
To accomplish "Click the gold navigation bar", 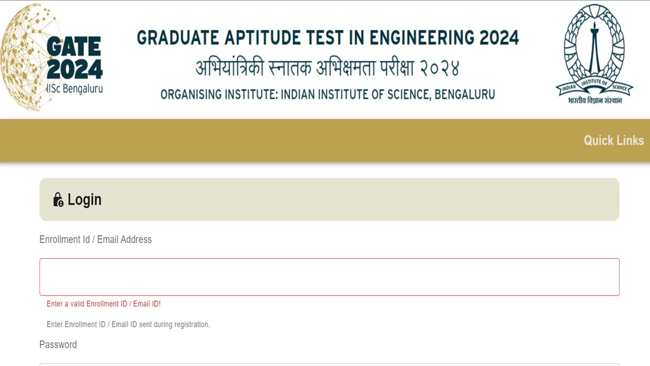I will tap(325, 140).
